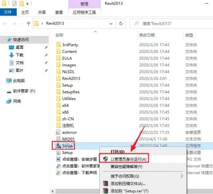
Task: Open the 应用程序工具 ribbon tab
Action: (x=84, y=12)
